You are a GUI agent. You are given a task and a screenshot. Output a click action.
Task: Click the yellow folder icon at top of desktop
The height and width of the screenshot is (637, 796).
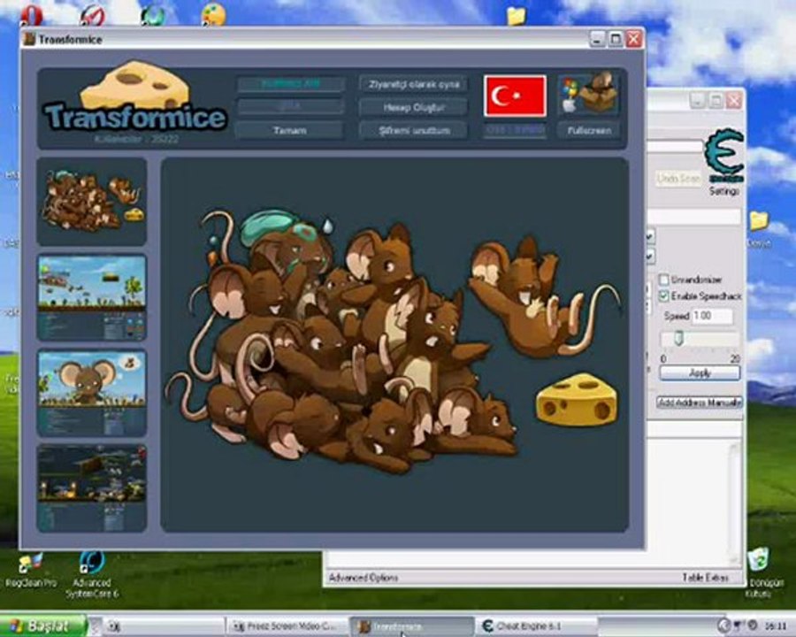[x=516, y=15]
